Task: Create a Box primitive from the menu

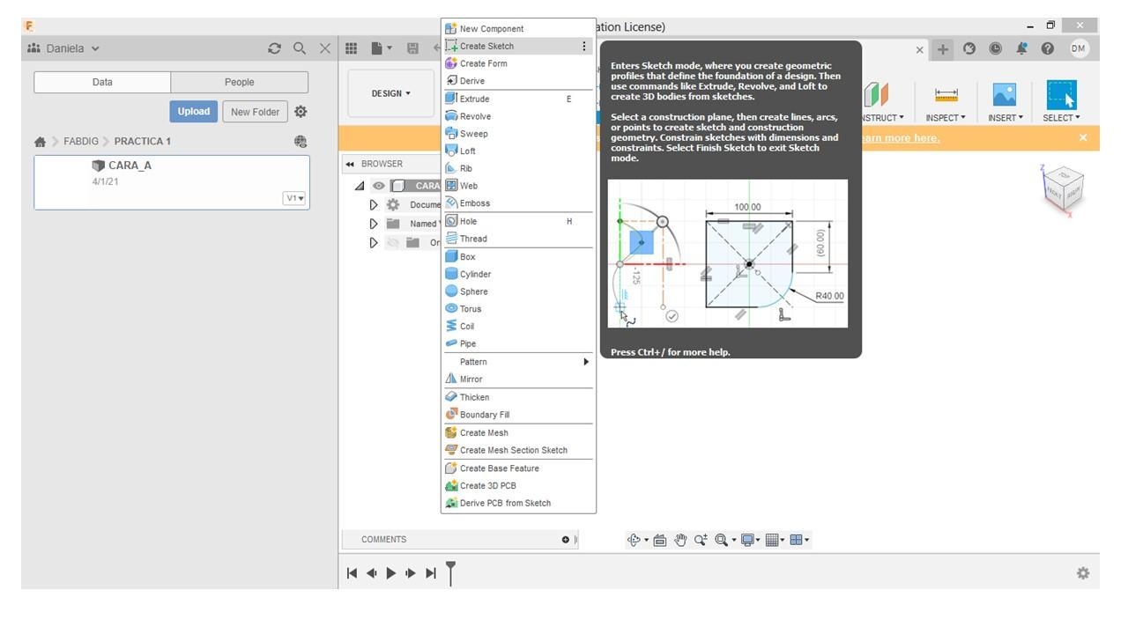Action: [x=518, y=256]
